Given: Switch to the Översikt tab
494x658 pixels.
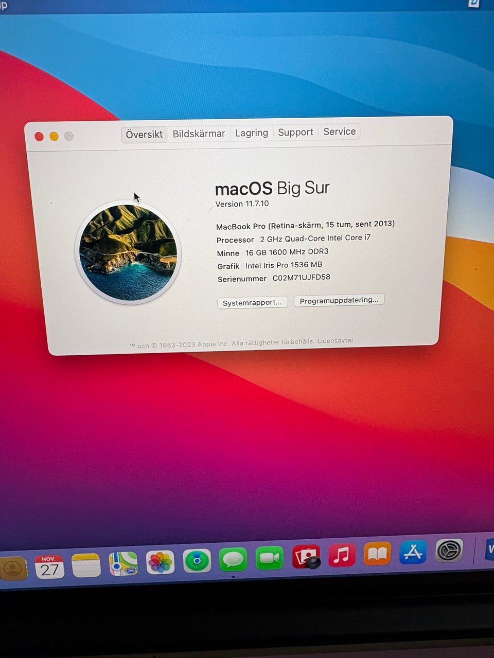Looking at the screenshot, I should (144, 134).
